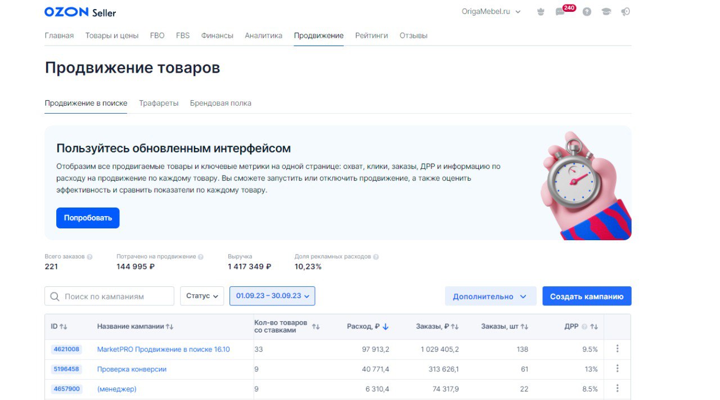
Task: Open the graduation cap training icon
Action: point(606,12)
